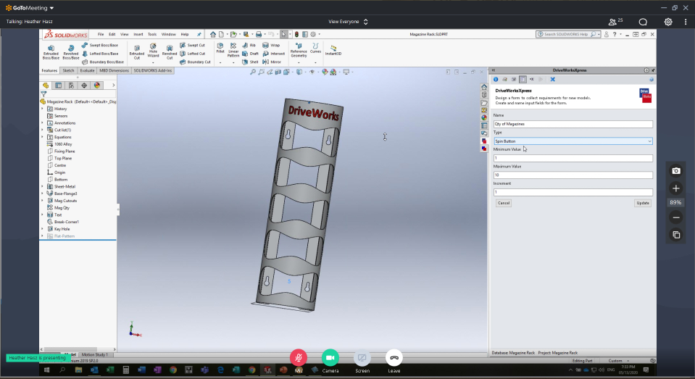Open the Motion Study 1 tab

point(94,354)
